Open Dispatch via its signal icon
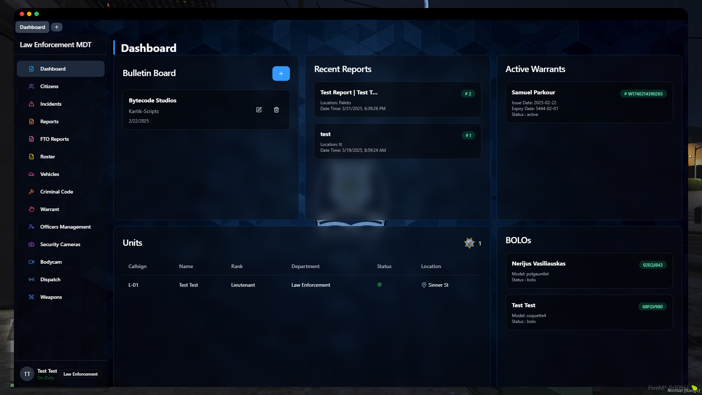 pyautogui.click(x=31, y=279)
